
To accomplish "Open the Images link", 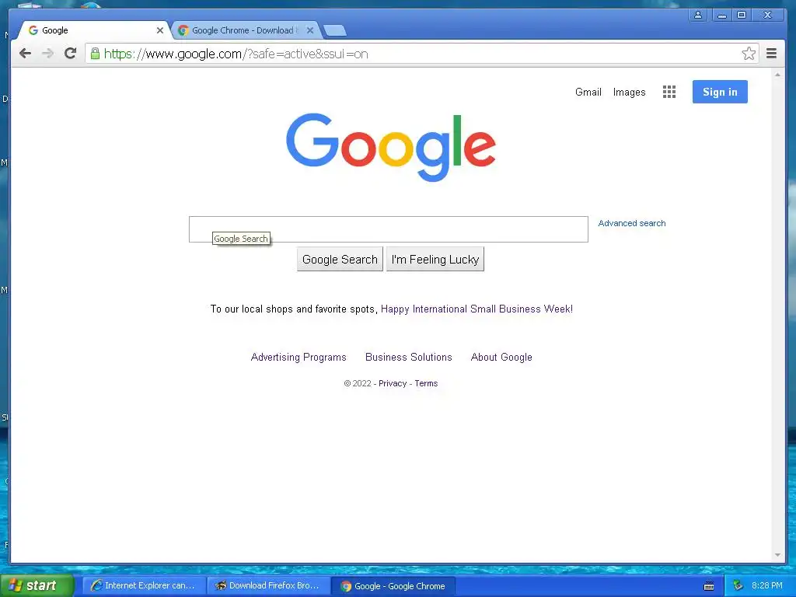I will (x=629, y=92).
